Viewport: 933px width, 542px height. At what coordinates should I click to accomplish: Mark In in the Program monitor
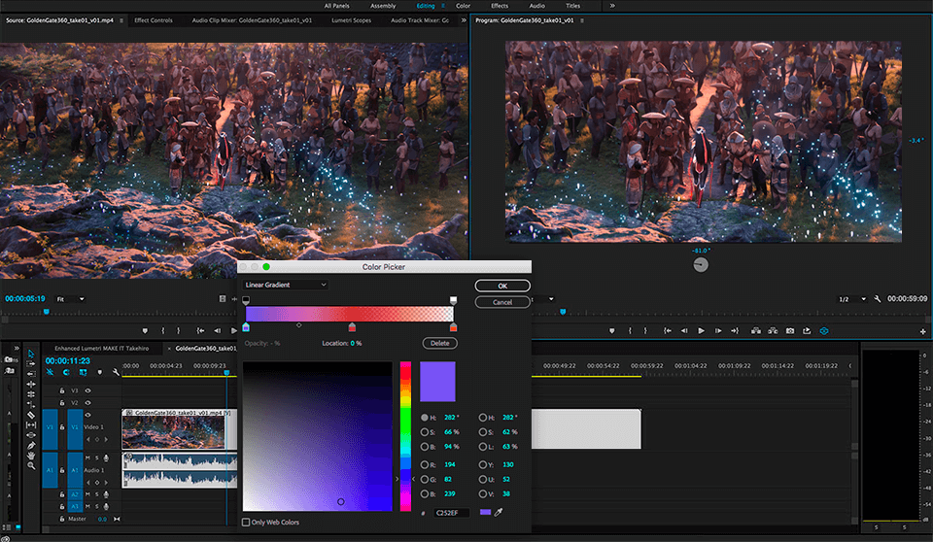630,331
